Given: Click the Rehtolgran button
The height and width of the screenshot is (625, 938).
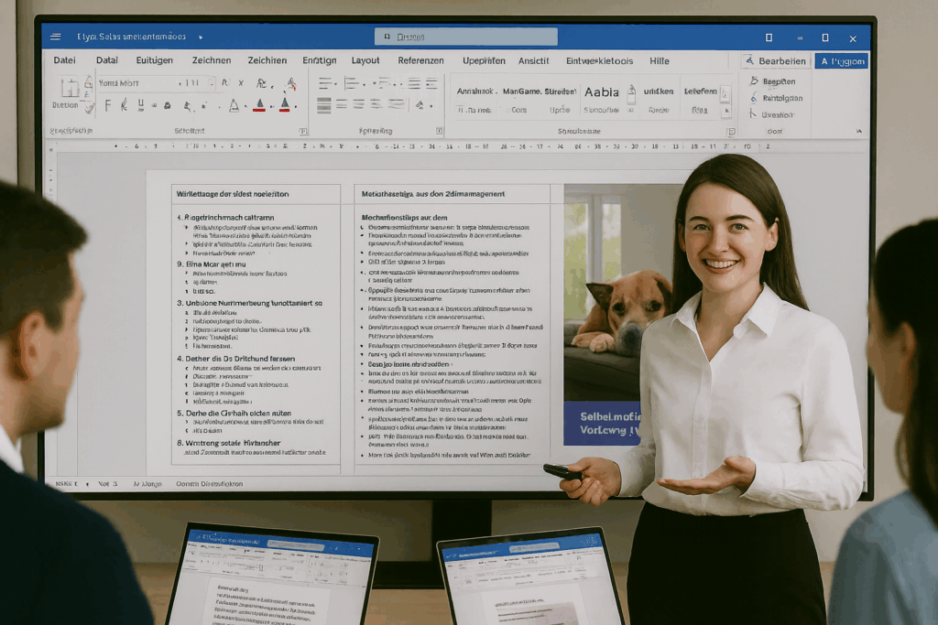Looking at the screenshot, I should click(776, 98).
